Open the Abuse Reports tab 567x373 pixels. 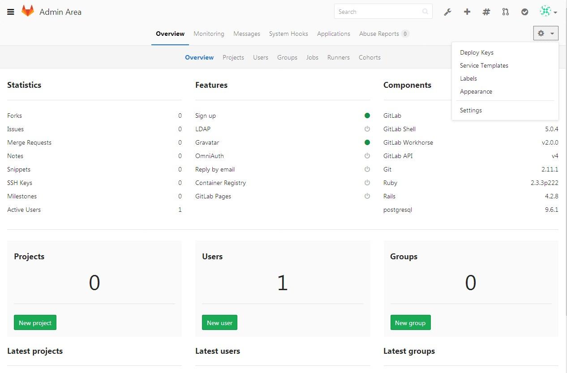pyautogui.click(x=384, y=34)
